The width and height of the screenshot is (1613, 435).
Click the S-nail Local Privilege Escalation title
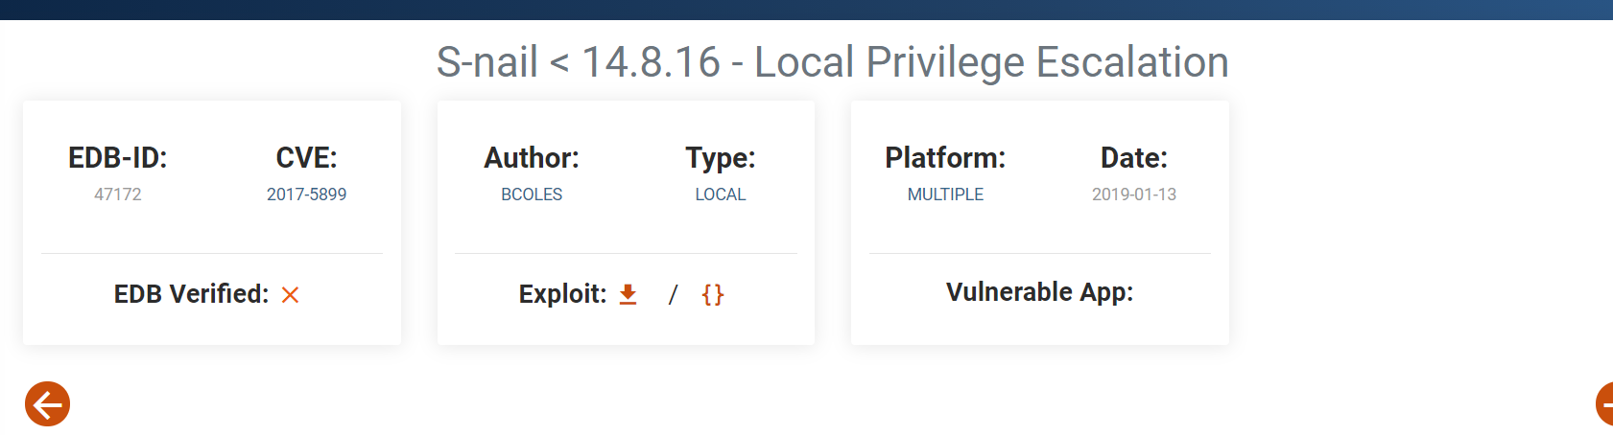[833, 62]
